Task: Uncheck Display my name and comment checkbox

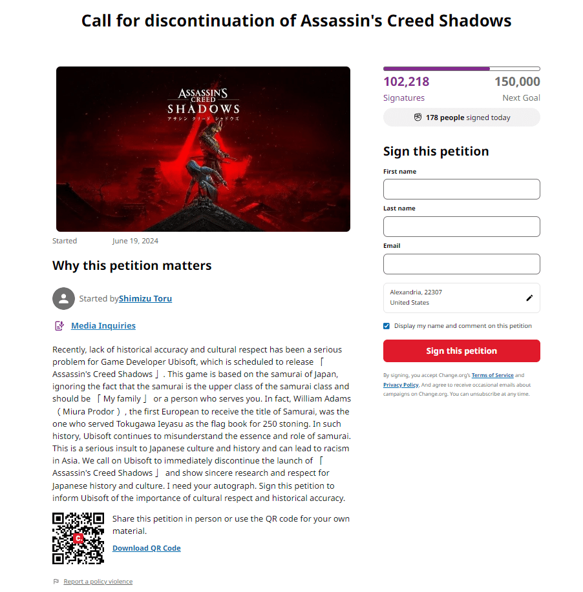Action: click(387, 326)
